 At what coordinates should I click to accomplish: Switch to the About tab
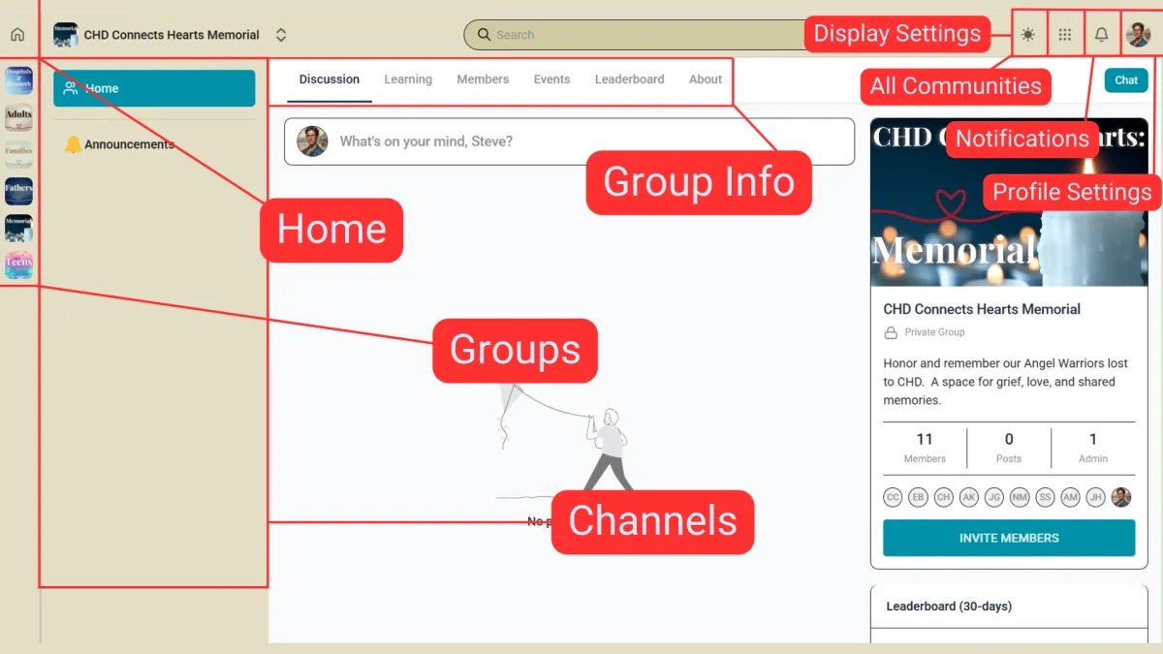coord(706,79)
